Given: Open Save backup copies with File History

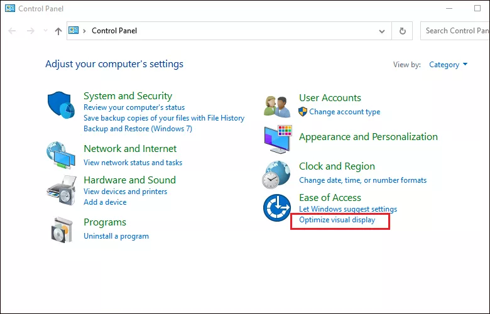Looking at the screenshot, I should pos(164,118).
